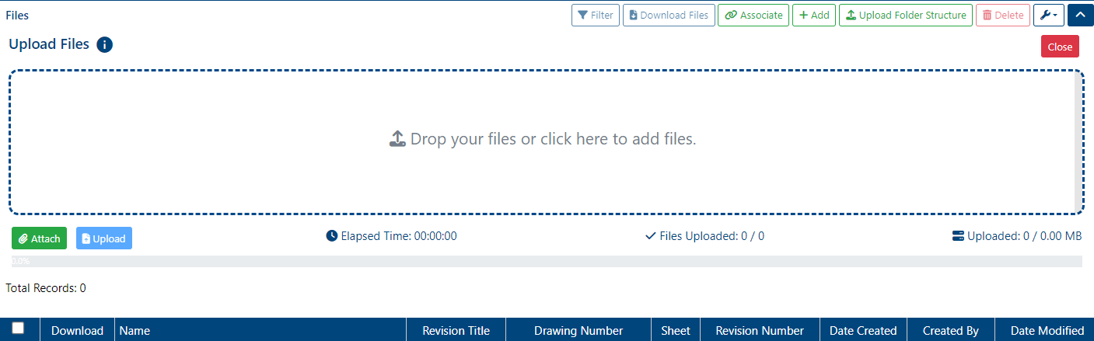
Task: Click the blue Upload button
Action: [104, 238]
